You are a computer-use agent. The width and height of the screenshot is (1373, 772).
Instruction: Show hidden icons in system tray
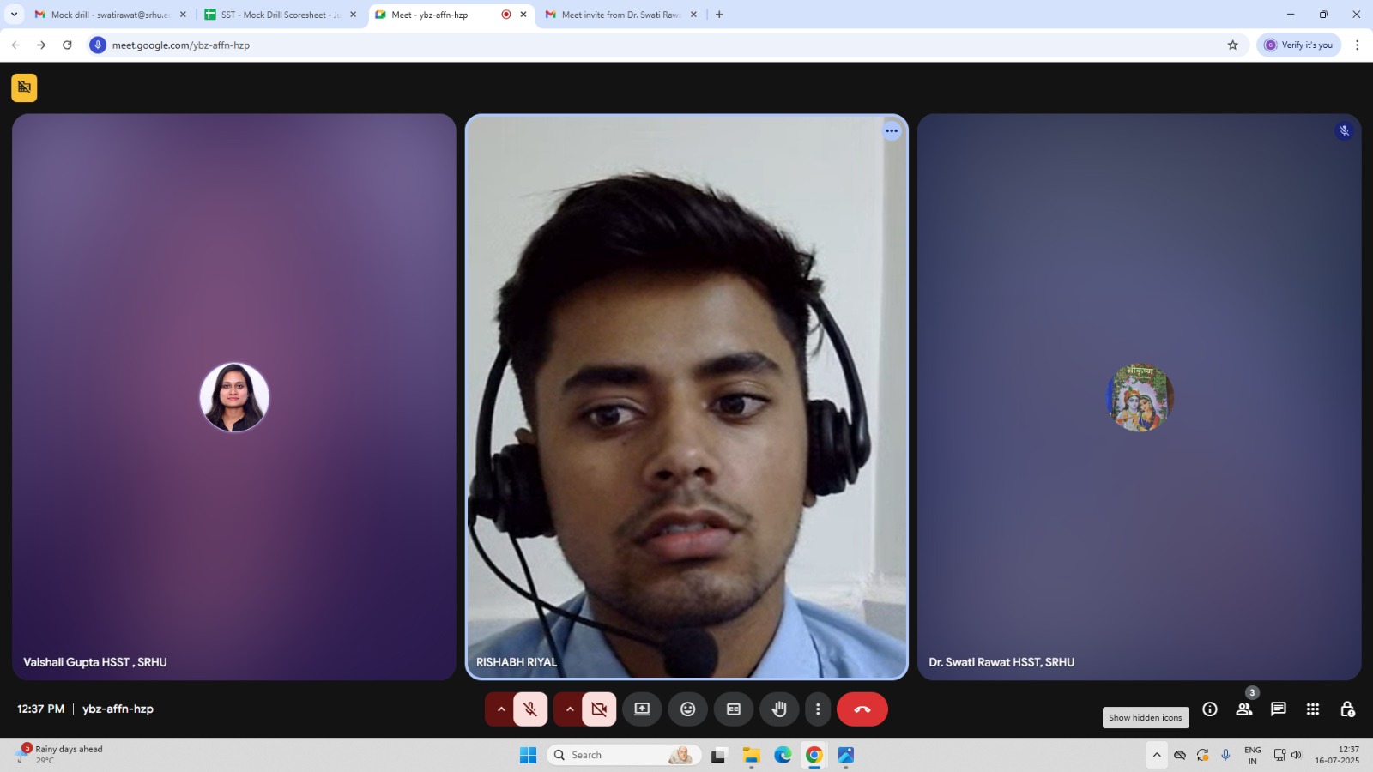[1157, 755]
